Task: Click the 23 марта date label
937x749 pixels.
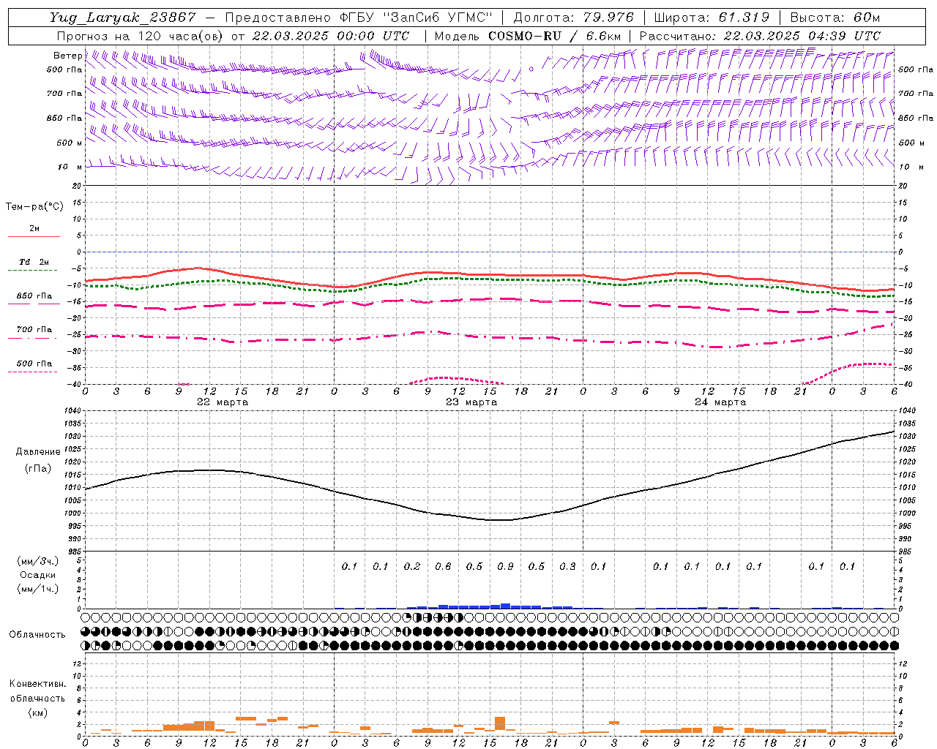Action: click(x=471, y=402)
